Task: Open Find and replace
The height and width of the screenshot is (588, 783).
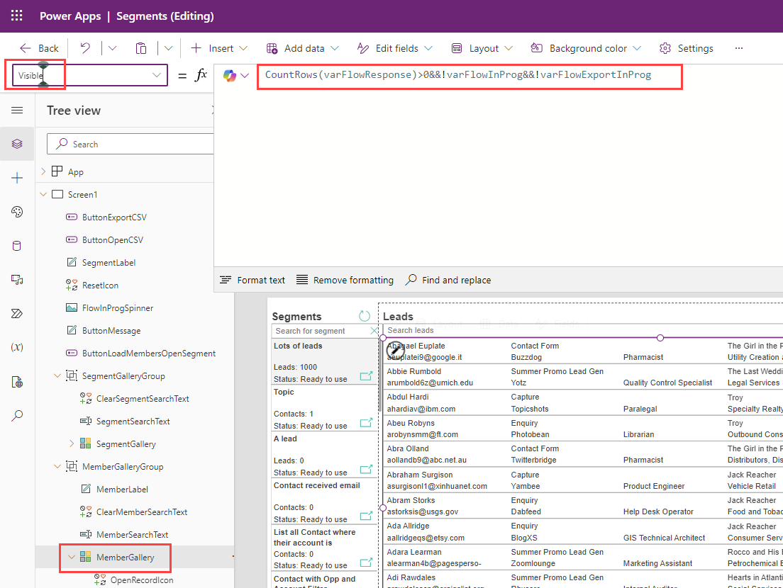Action: [x=448, y=281]
